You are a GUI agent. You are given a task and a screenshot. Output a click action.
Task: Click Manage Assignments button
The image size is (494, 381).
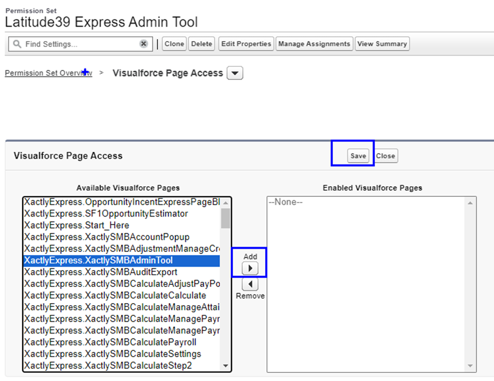click(314, 44)
